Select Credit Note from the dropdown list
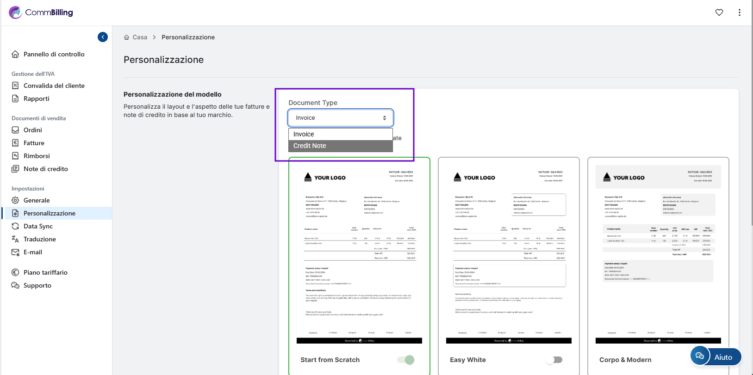753x375 pixels. [341, 146]
